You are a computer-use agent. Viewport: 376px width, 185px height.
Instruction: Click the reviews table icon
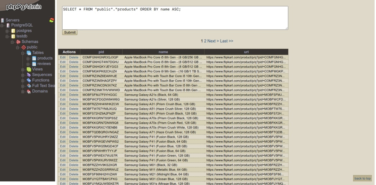coord(34,64)
